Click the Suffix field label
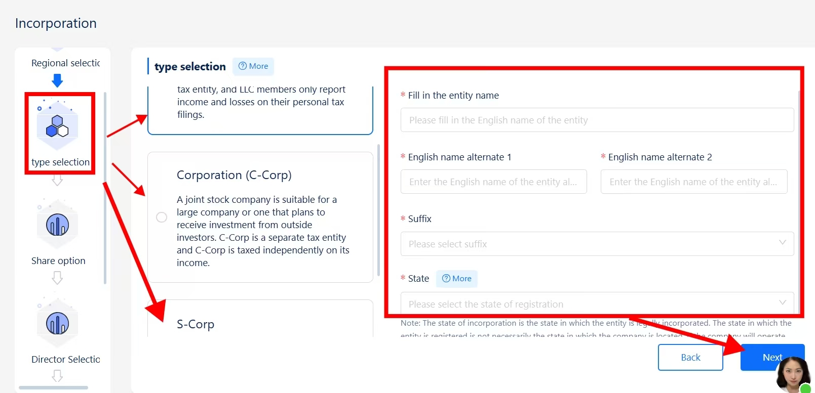This screenshot has height=393, width=815. pos(420,219)
